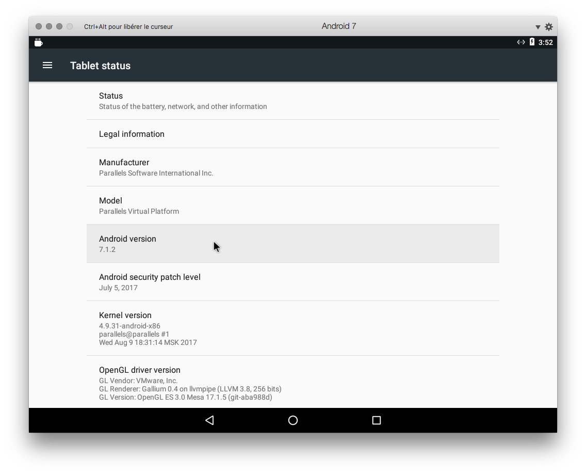This screenshot has width=586, height=474.
Task: Click the fourth light gray window button
Action: [70, 26]
